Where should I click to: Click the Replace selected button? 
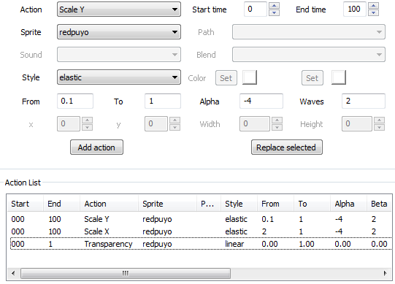(x=287, y=147)
